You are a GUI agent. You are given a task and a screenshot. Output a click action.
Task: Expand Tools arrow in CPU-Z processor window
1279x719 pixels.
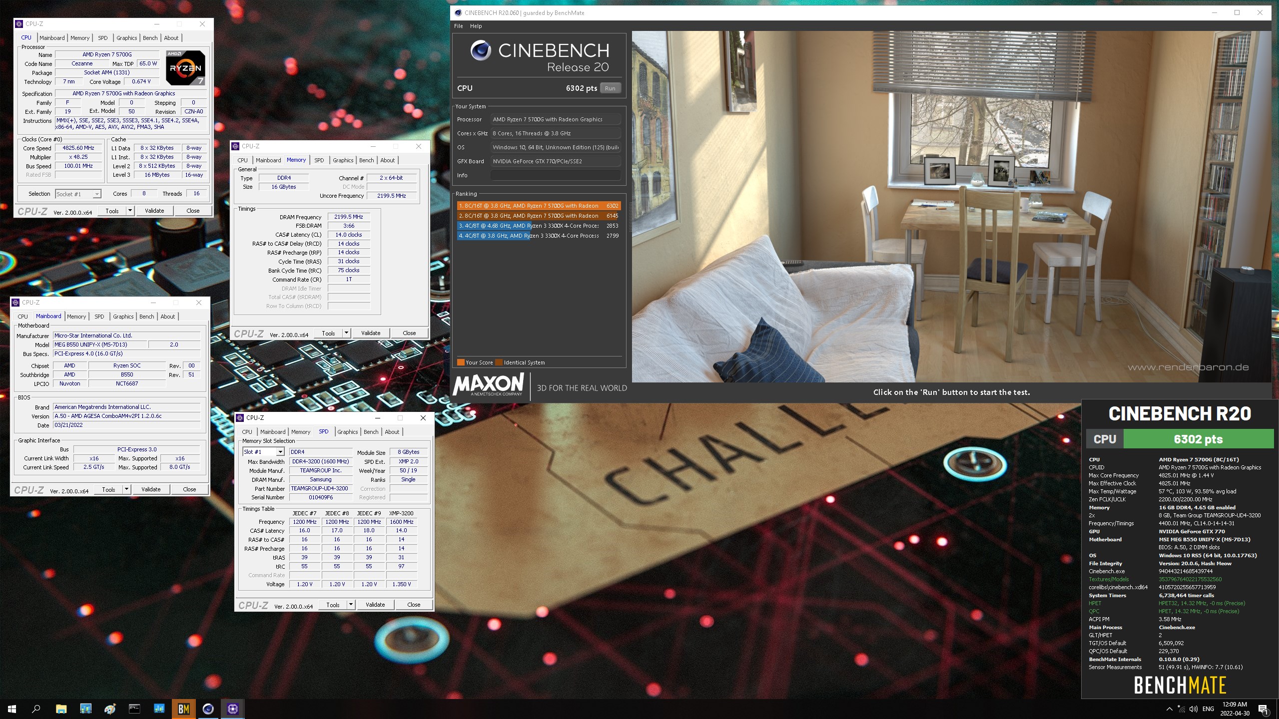point(130,211)
